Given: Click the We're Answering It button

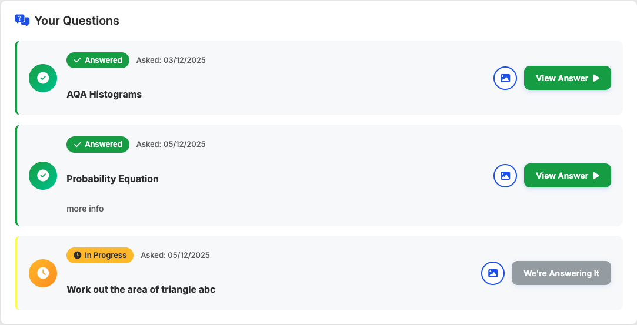Looking at the screenshot, I should (561, 273).
